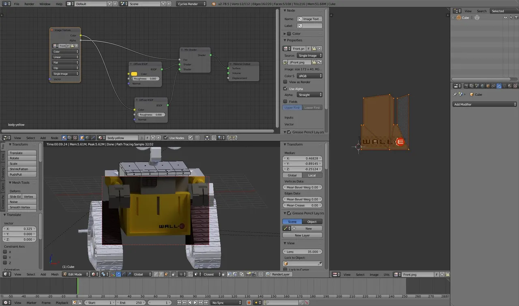This screenshot has height=306, width=519.
Task: Open the Add Modifier dropdown
Action: [x=485, y=104]
